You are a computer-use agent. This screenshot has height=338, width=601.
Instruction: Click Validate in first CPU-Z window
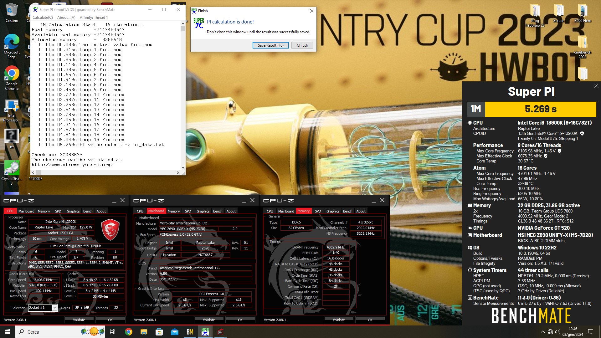(79, 320)
